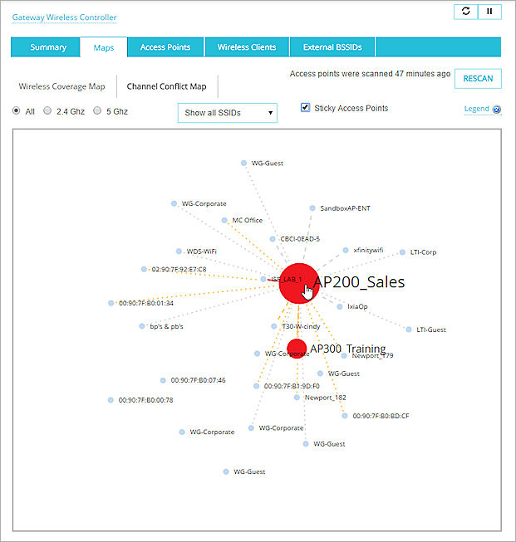Switch to Wireless Coverage Map tab

click(x=61, y=86)
